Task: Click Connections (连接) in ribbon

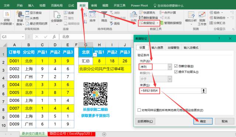Action: click(69, 12)
